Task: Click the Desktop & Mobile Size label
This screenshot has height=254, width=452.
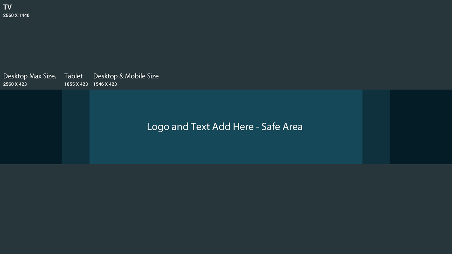Action: 126,76
